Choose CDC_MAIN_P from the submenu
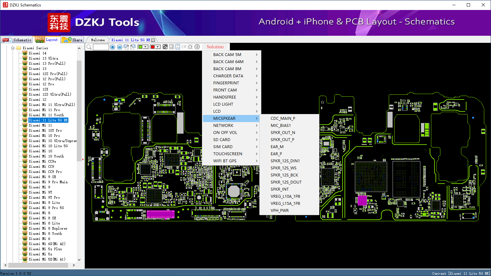This screenshot has width=491, height=276. point(289,119)
